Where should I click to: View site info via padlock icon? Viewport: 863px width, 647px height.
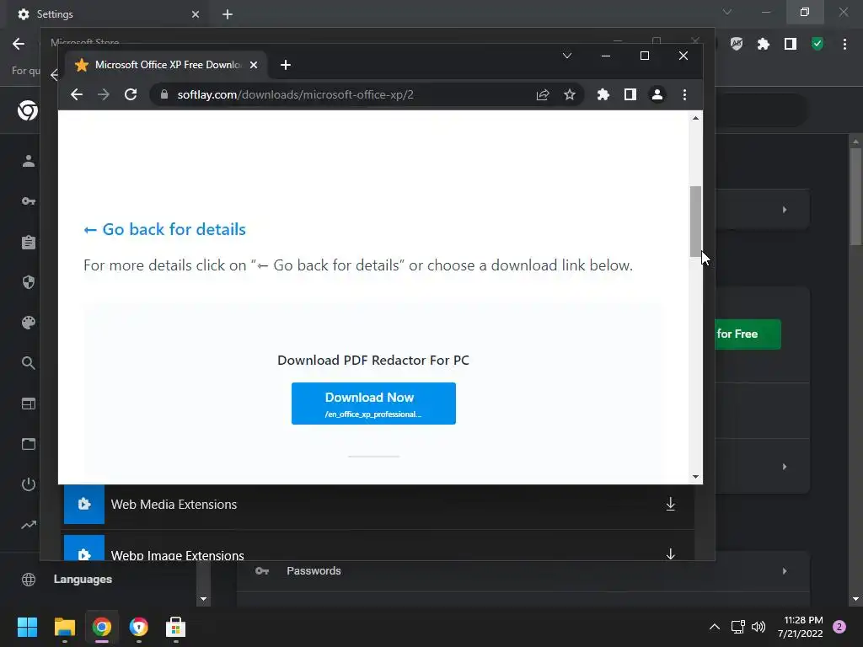[x=164, y=94]
